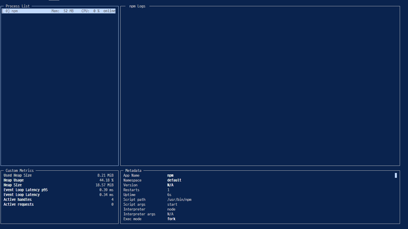This screenshot has width=408, height=229.
Task: Select the npm process row in Process List
Action: tap(58, 11)
